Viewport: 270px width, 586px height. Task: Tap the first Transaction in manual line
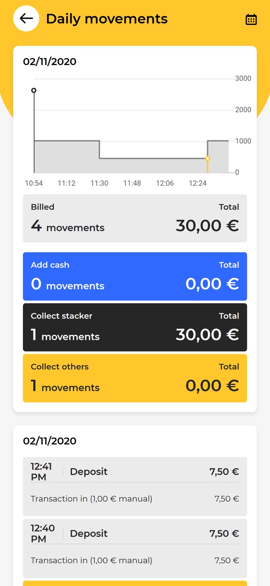pyautogui.click(x=92, y=499)
